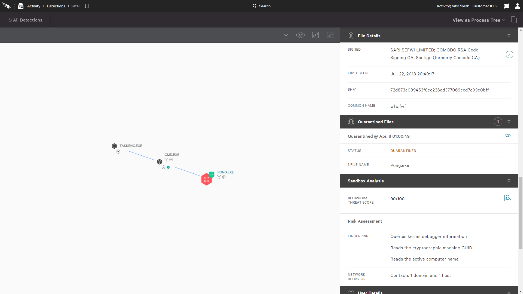Select the CMD.EXE cube node
Screen dimensions: 523x294
pos(160,162)
